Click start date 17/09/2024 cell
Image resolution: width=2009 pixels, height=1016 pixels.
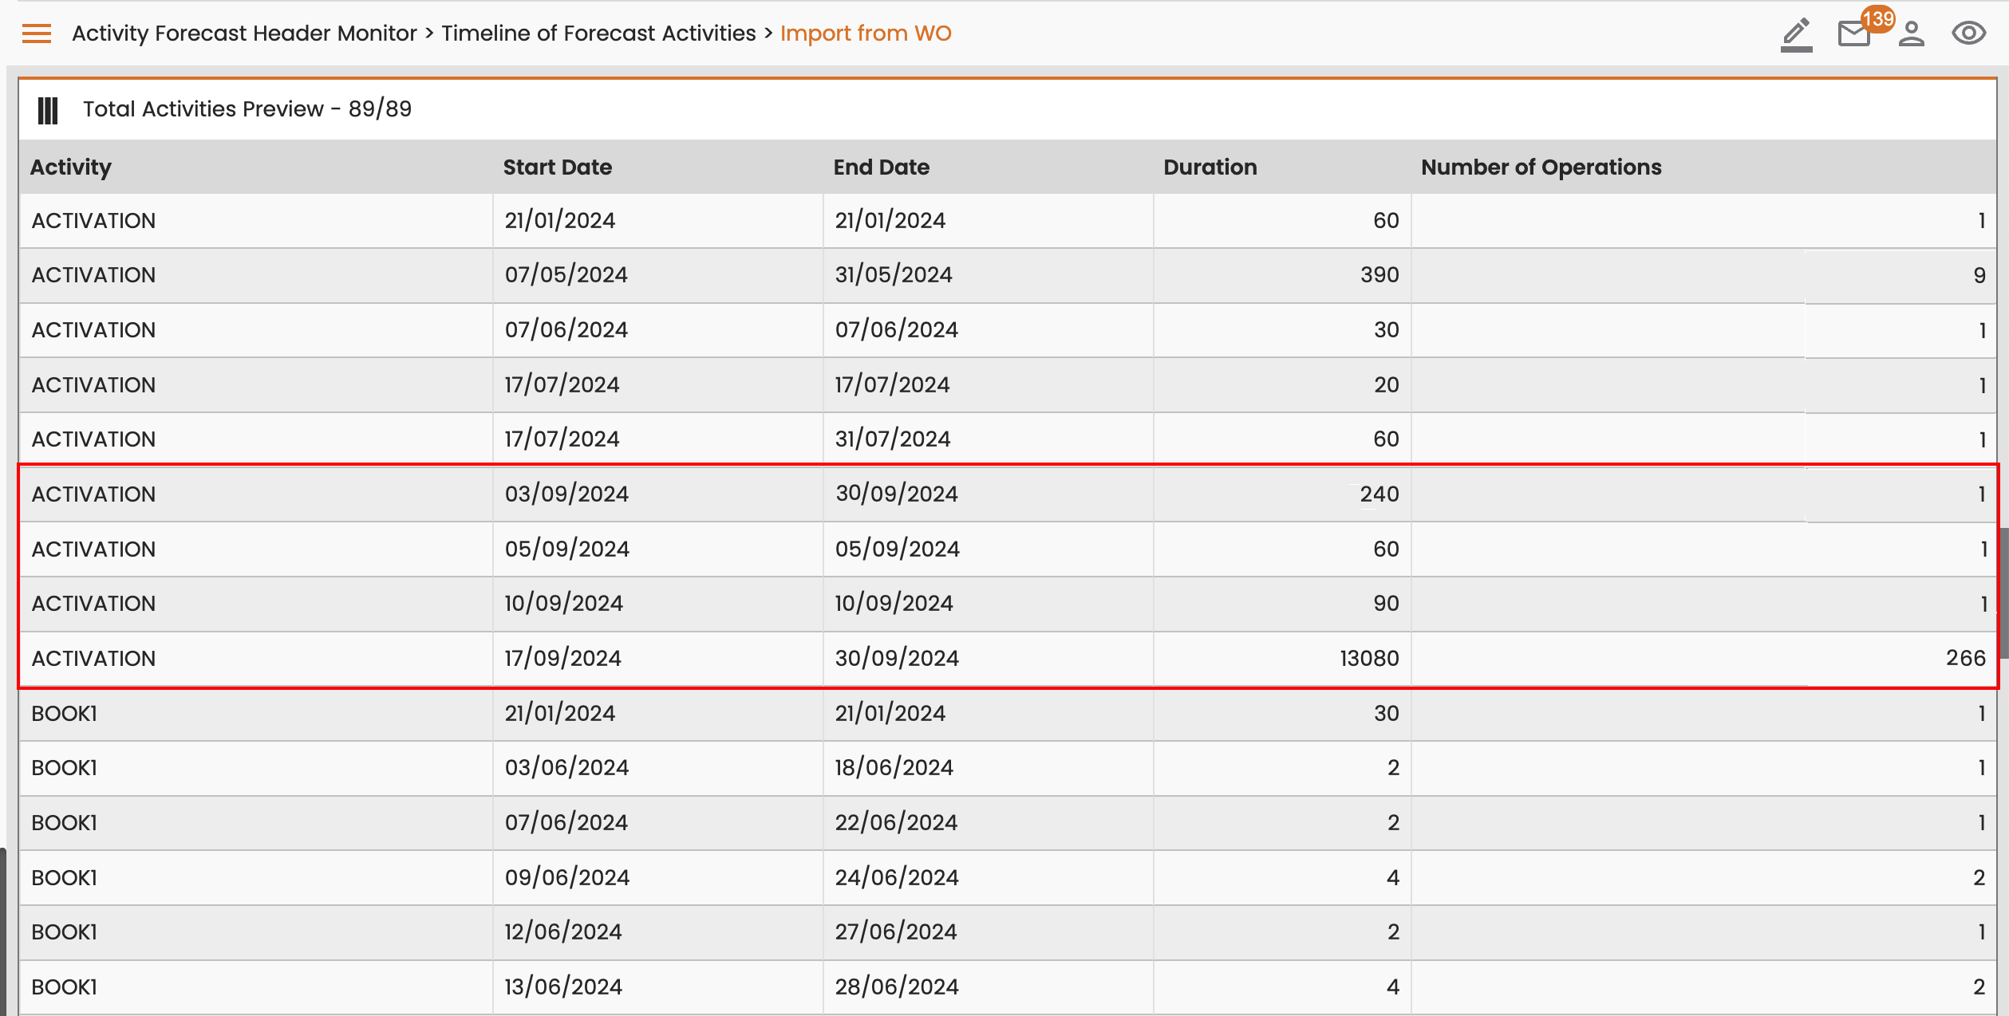(657, 659)
